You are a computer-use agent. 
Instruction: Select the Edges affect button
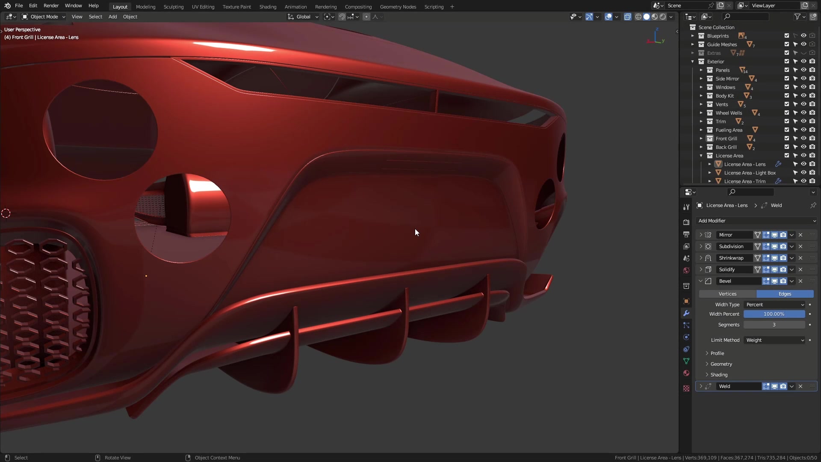785,294
